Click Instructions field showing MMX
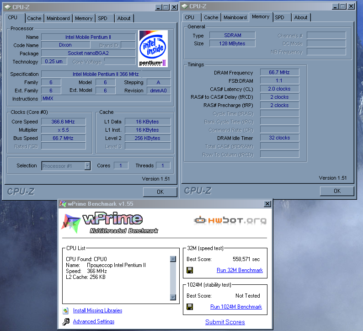363x331 pixels. (x=106, y=98)
